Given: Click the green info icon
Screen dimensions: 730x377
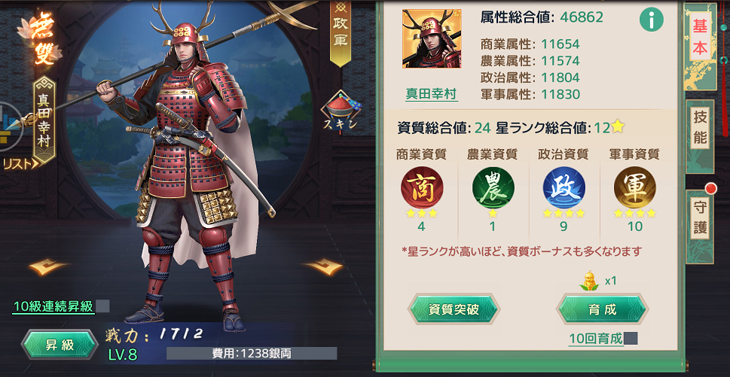Looking at the screenshot, I should point(652,20).
